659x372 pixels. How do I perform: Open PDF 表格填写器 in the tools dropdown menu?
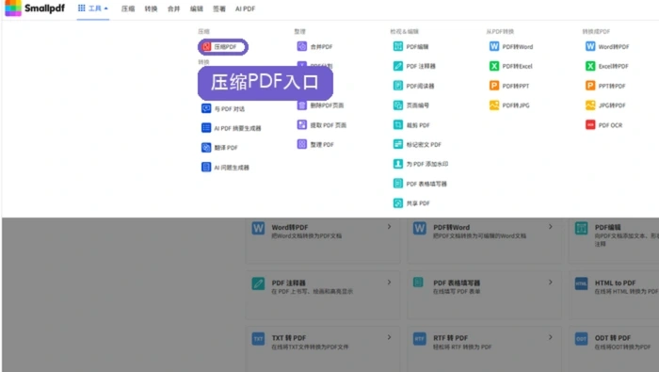click(420, 184)
